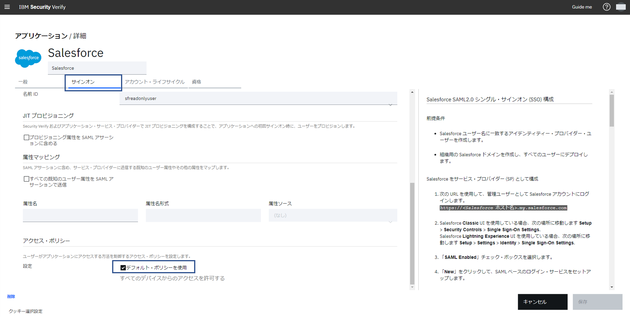This screenshot has height=317, width=630.
Task: Open the 名前 ID dropdown showing sfreadonlyuser
Action: (x=258, y=98)
